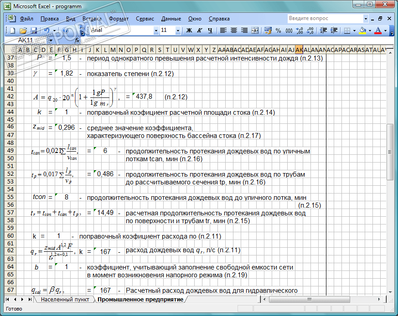This screenshot has height=316, width=398.
Task: Click the vertical scrollbar thumb
Action: (x=390, y=152)
